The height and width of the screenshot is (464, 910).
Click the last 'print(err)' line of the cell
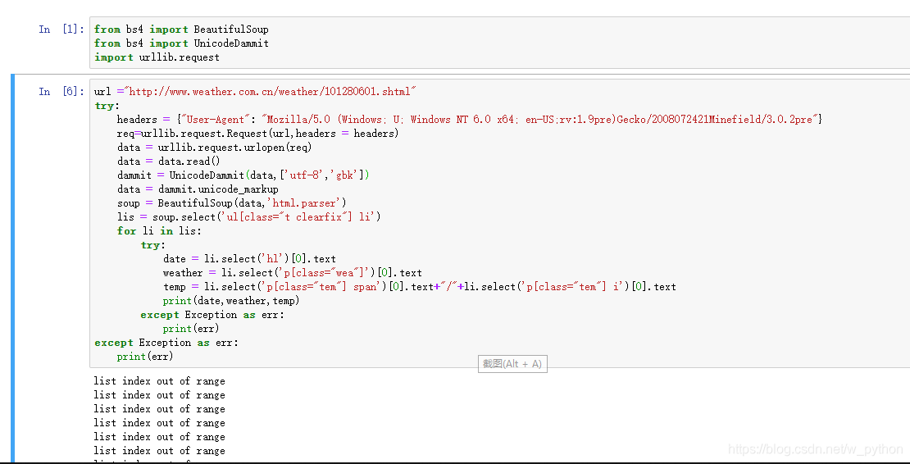pos(145,356)
